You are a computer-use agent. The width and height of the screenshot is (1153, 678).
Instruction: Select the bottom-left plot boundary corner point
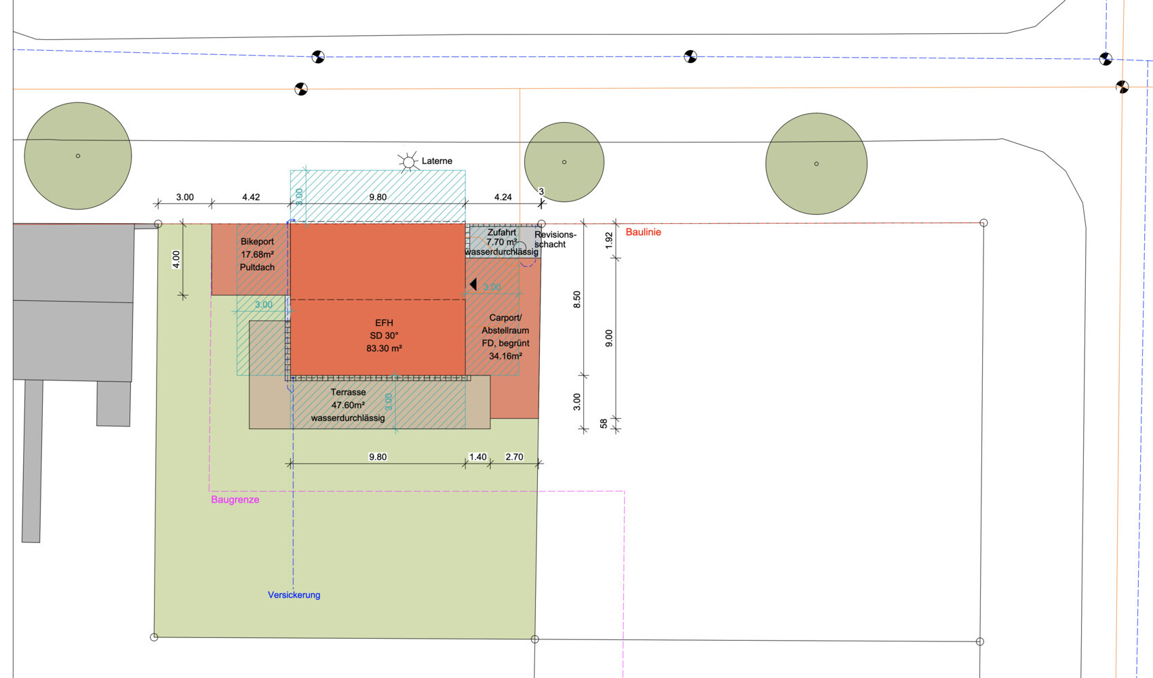tap(154, 637)
